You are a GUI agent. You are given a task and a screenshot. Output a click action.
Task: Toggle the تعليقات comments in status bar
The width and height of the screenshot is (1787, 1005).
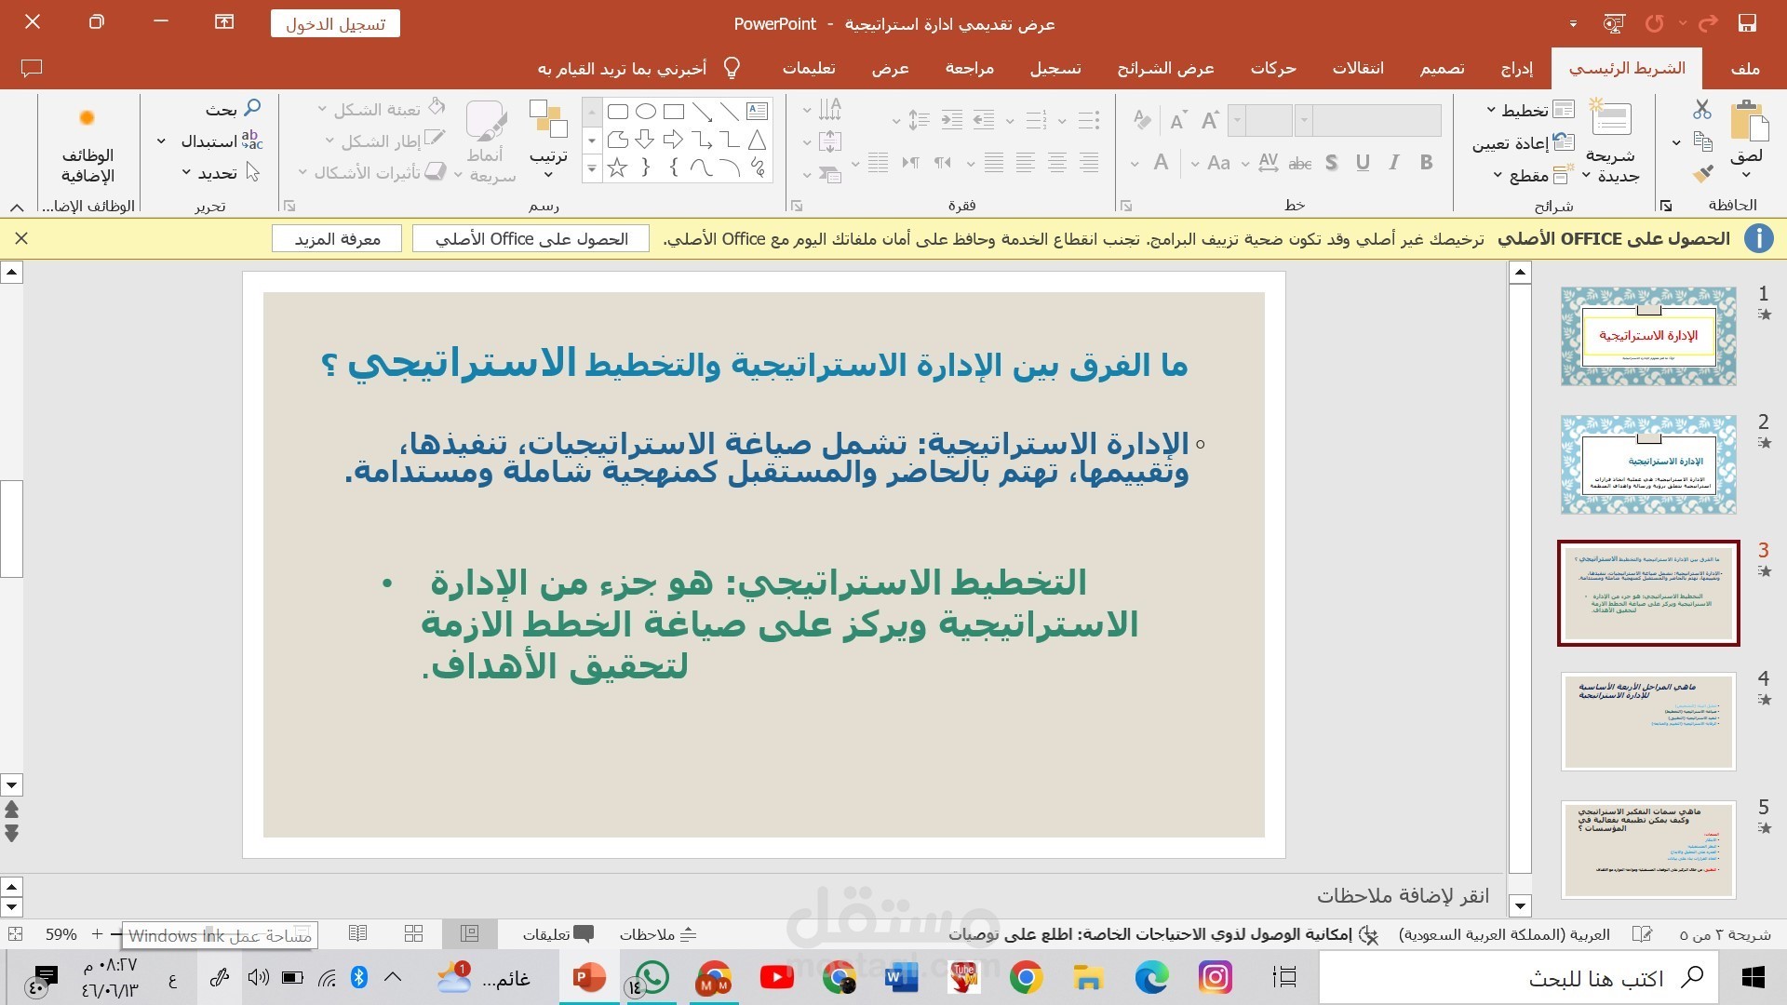click(x=558, y=934)
